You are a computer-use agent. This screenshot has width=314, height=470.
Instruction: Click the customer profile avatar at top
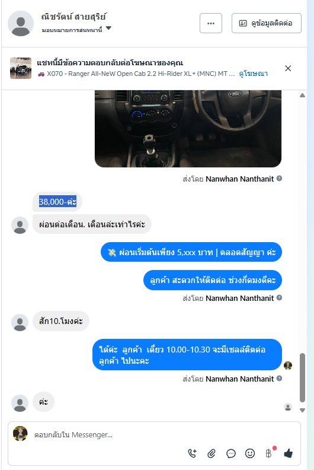(21, 23)
